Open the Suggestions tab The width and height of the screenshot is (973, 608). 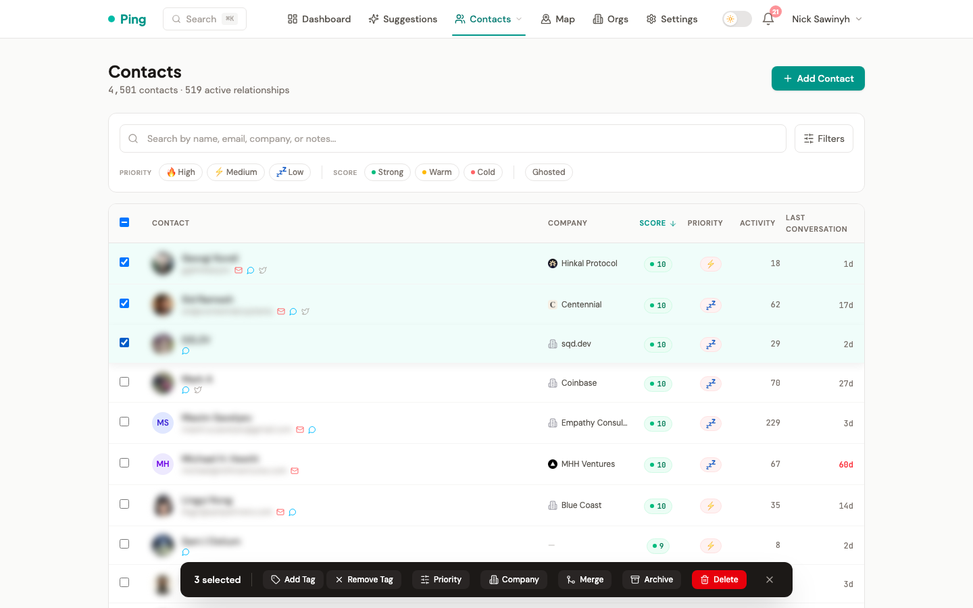click(x=403, y=19)
